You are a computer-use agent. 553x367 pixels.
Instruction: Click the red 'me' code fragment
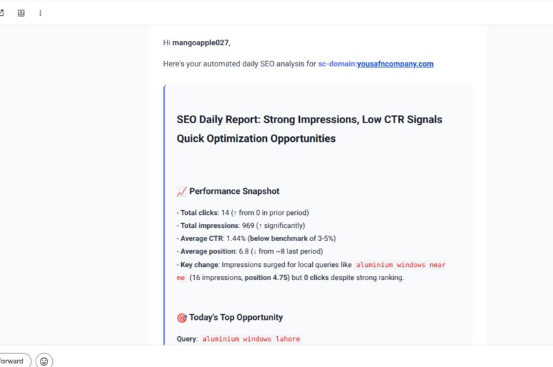[x=181, y=277]
